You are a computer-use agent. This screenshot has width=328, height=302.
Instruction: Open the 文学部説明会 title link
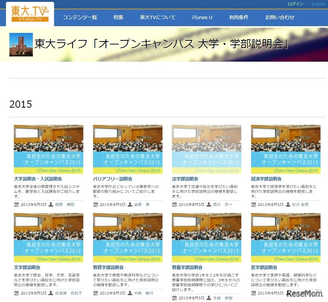coord(27,268)
